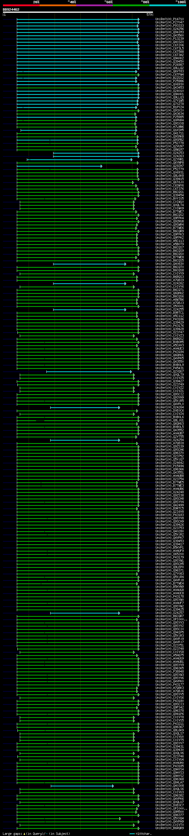This screenshot has height=836, width=189.
Task: Click hit label UniRef100_P43183
Action: [169, 515]
